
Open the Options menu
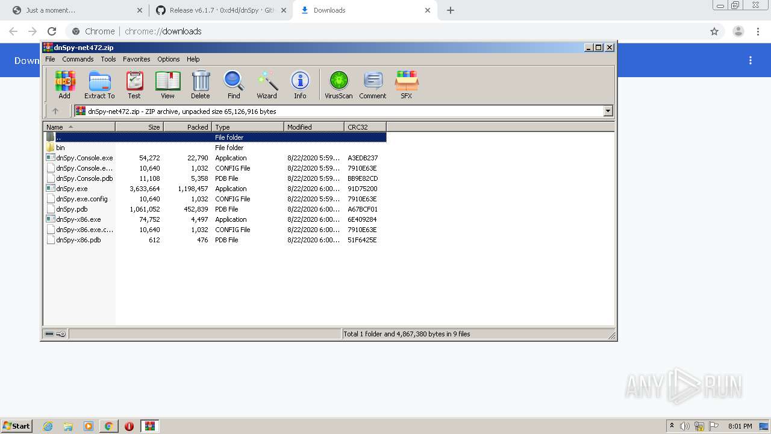point(169,59)
